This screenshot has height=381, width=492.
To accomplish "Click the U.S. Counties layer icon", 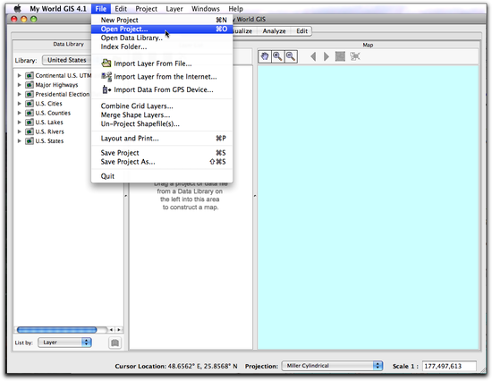I will click(x=30, y=113).
